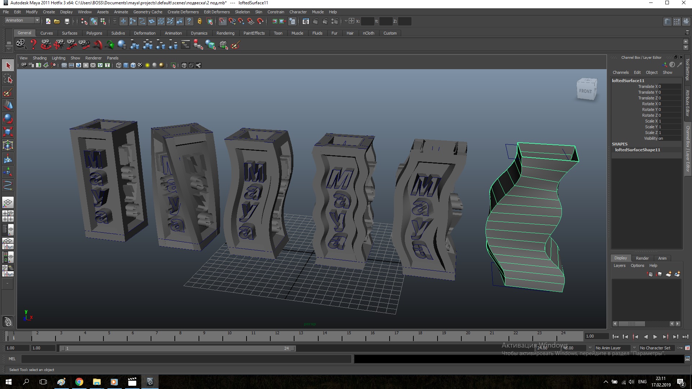Expand more layouts arrow under toolbox
The image size is (692, 389).
tap(8, 284)
